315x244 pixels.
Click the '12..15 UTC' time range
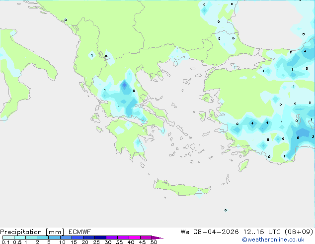tap(261, 232)
